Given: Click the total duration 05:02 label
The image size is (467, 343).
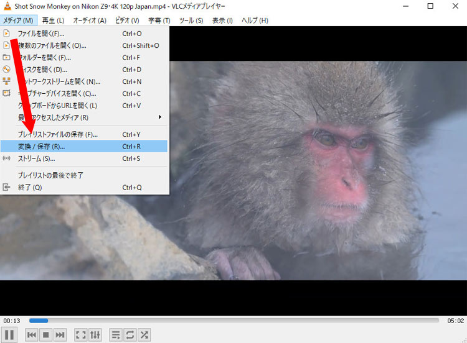Looking at the screenshot, I should tap(455, 321).
